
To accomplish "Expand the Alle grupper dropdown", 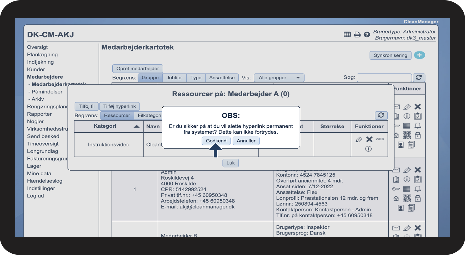I will click(x=279, y=78).
